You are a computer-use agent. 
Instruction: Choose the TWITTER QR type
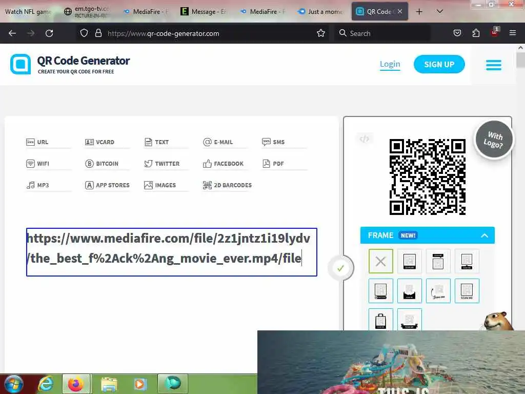click(161, 164)
